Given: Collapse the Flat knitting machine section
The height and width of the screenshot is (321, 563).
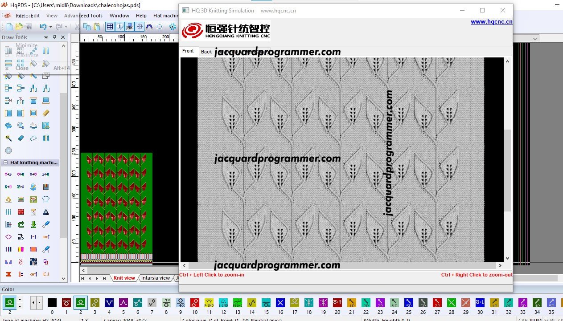Looking at the screenshot, I should [6, 163].
